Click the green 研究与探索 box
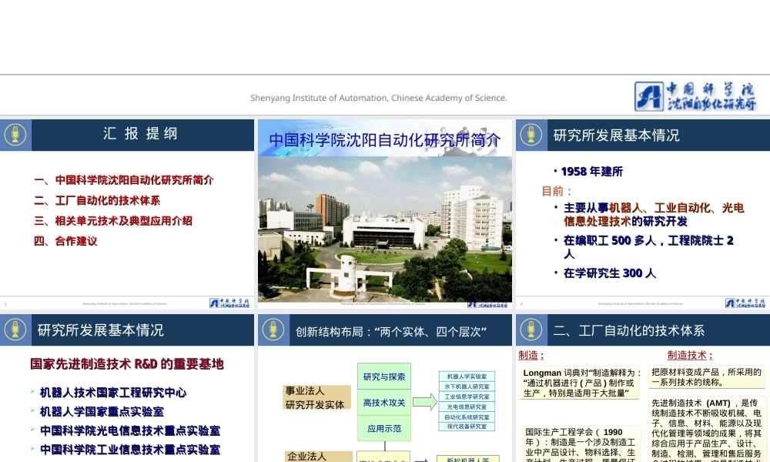770x462 pixels. [x=384, y=377]
